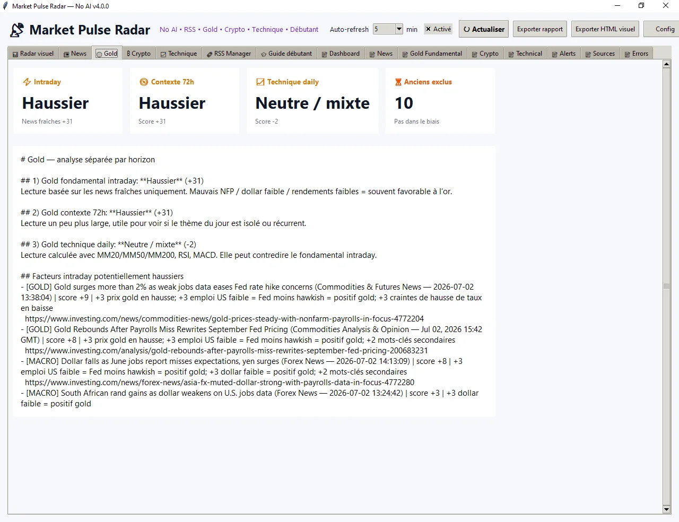Click Exporter HTML visuel button
The width and height of the screenshot is (679, 522).
pyautogui.click(x=605, y=29)
